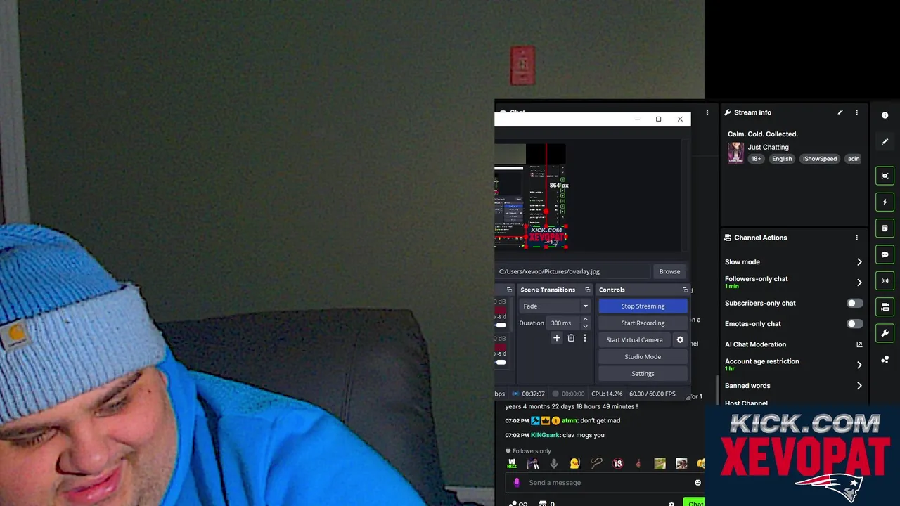Click username KINGsark in chat

546,435
